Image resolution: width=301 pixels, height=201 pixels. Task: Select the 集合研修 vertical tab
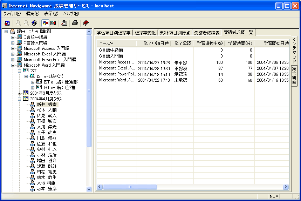pos(294,76)
